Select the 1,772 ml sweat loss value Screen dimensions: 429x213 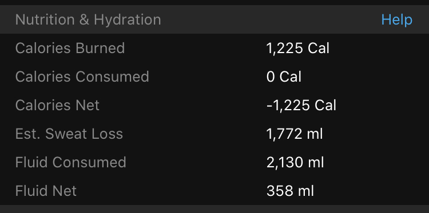(x=295, y=134)
